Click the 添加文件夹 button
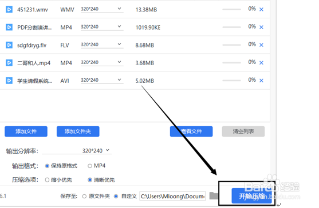319x208 pixels. [78, 131]
